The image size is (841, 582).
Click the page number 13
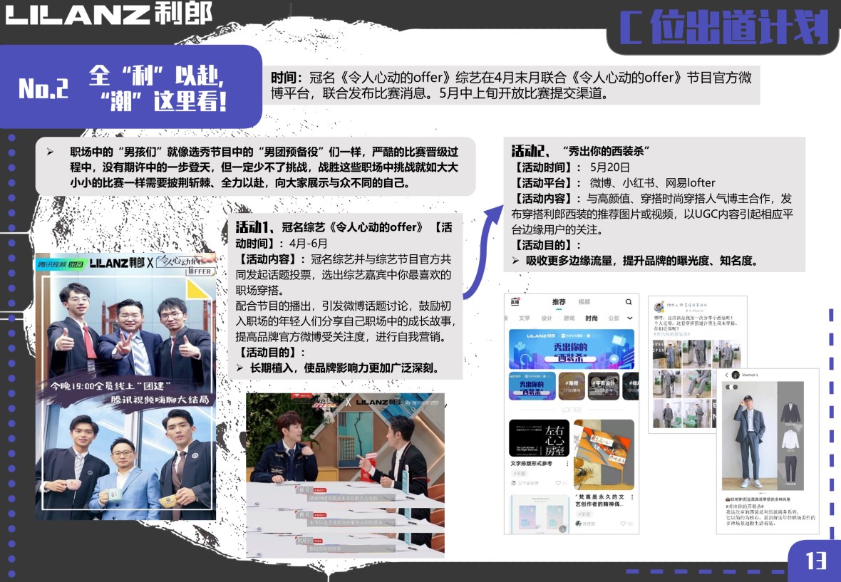click(816, 561)
